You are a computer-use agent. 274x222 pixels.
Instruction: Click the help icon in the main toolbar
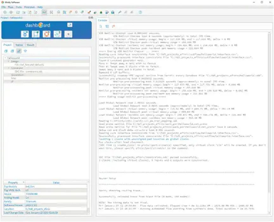(140, 12)
